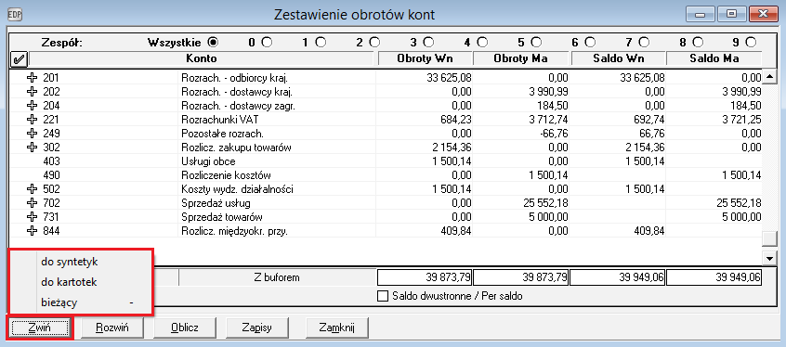Expand account 502 plus icon

33,189
